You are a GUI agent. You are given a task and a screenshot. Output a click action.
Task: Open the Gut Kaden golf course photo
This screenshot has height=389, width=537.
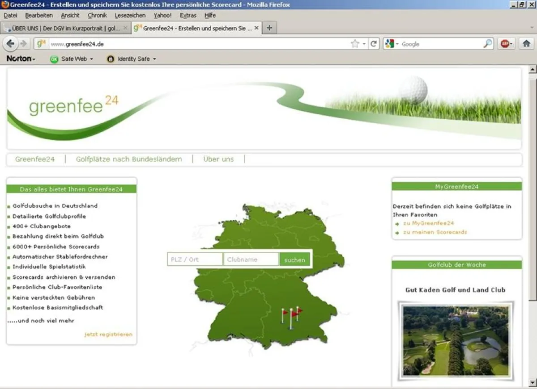[456, 340]
